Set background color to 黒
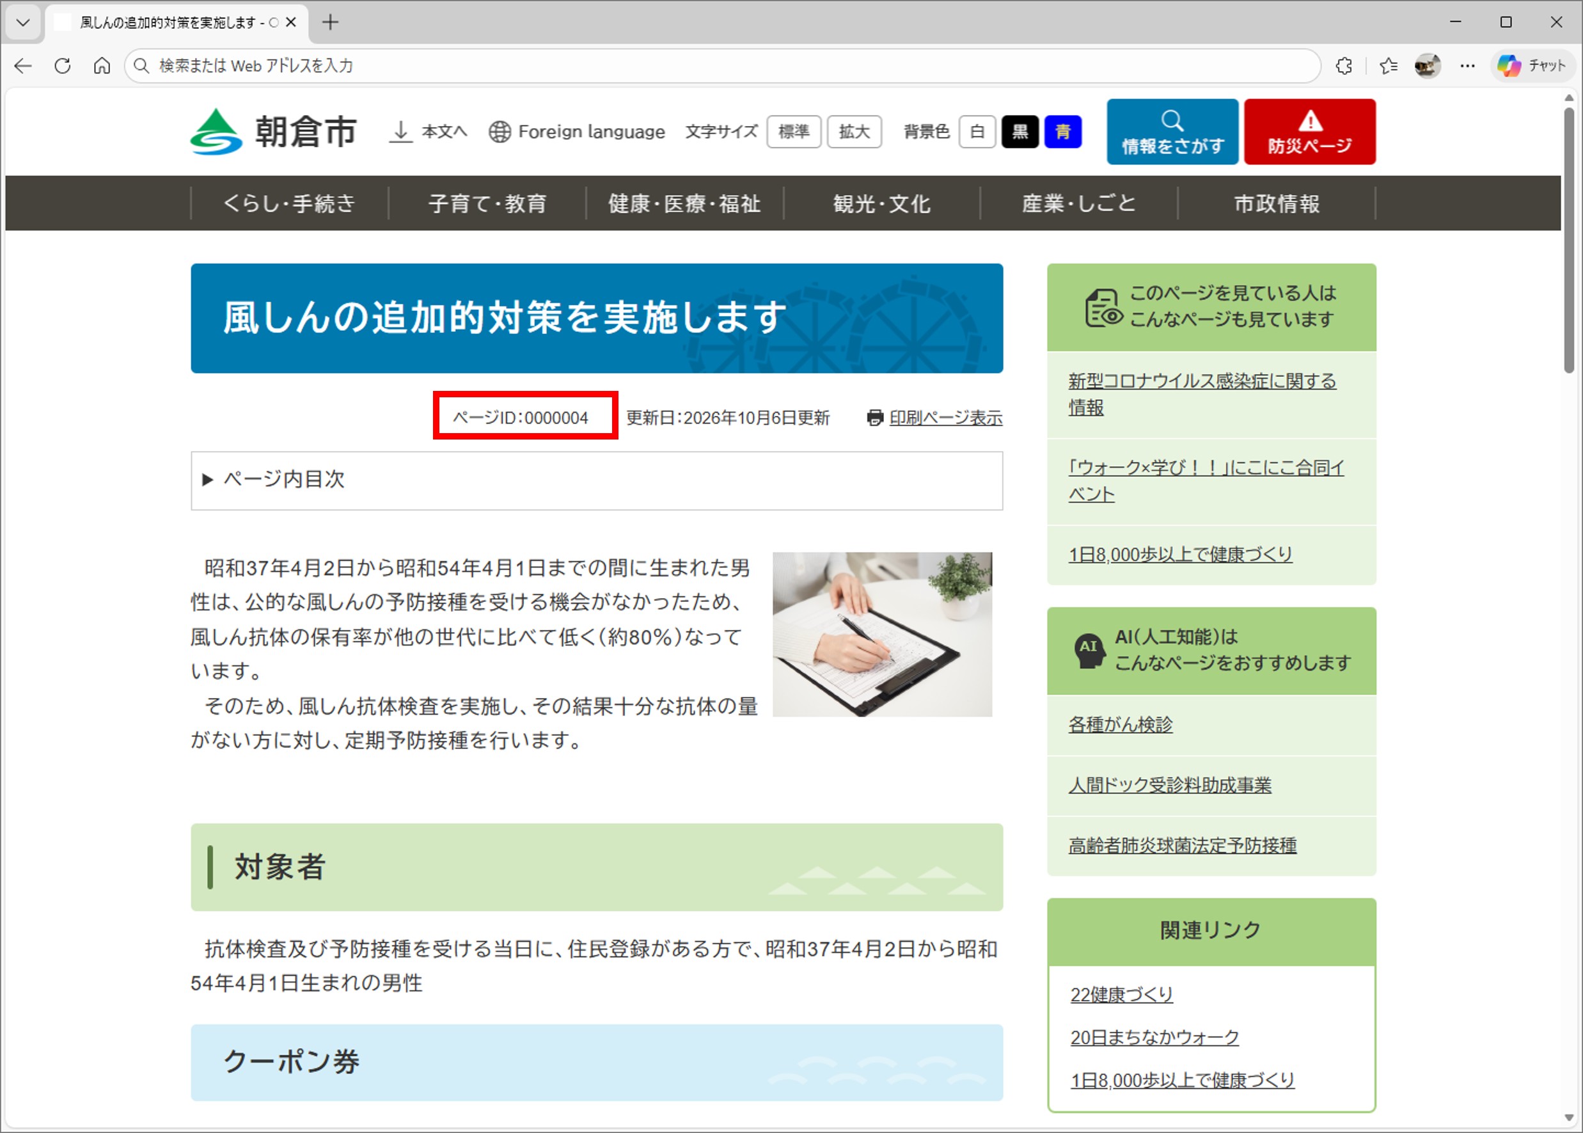The height and width of the screenshot is (1133, 1583). [1020, 131]
